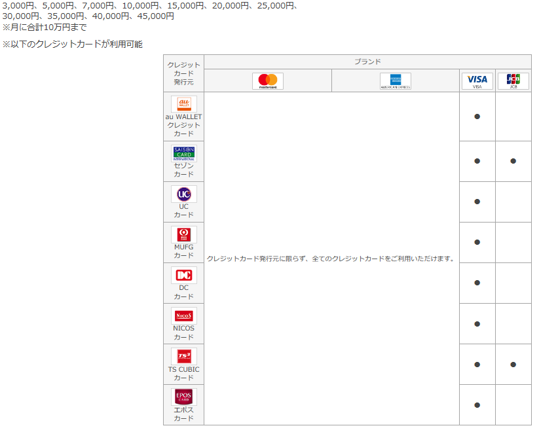The width and height of the screenshot is (539, 430).
Task: Click the VISA dot in UC row
Action: [477, 202]
